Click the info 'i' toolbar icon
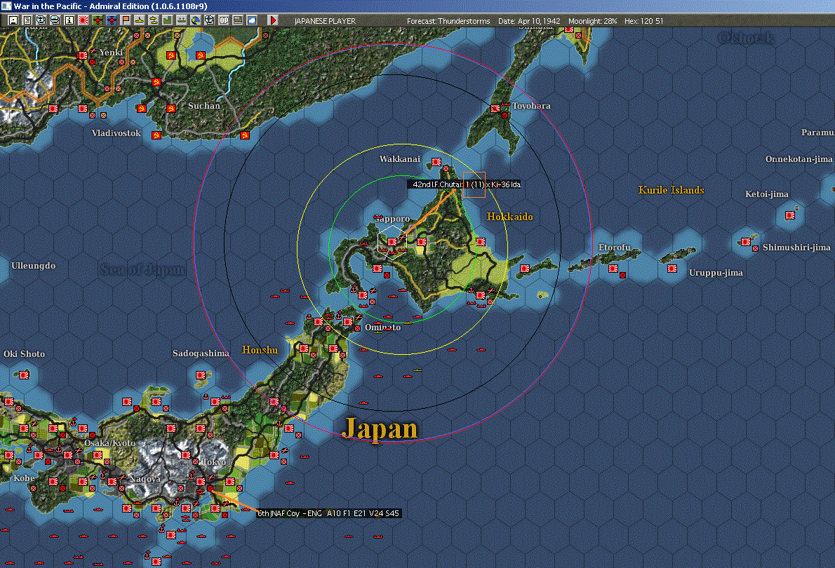The width and height of the screenshot is (835, 568). (x=69, y=20)
